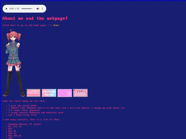Click 'DS lite x4' list item

point(15,126)
